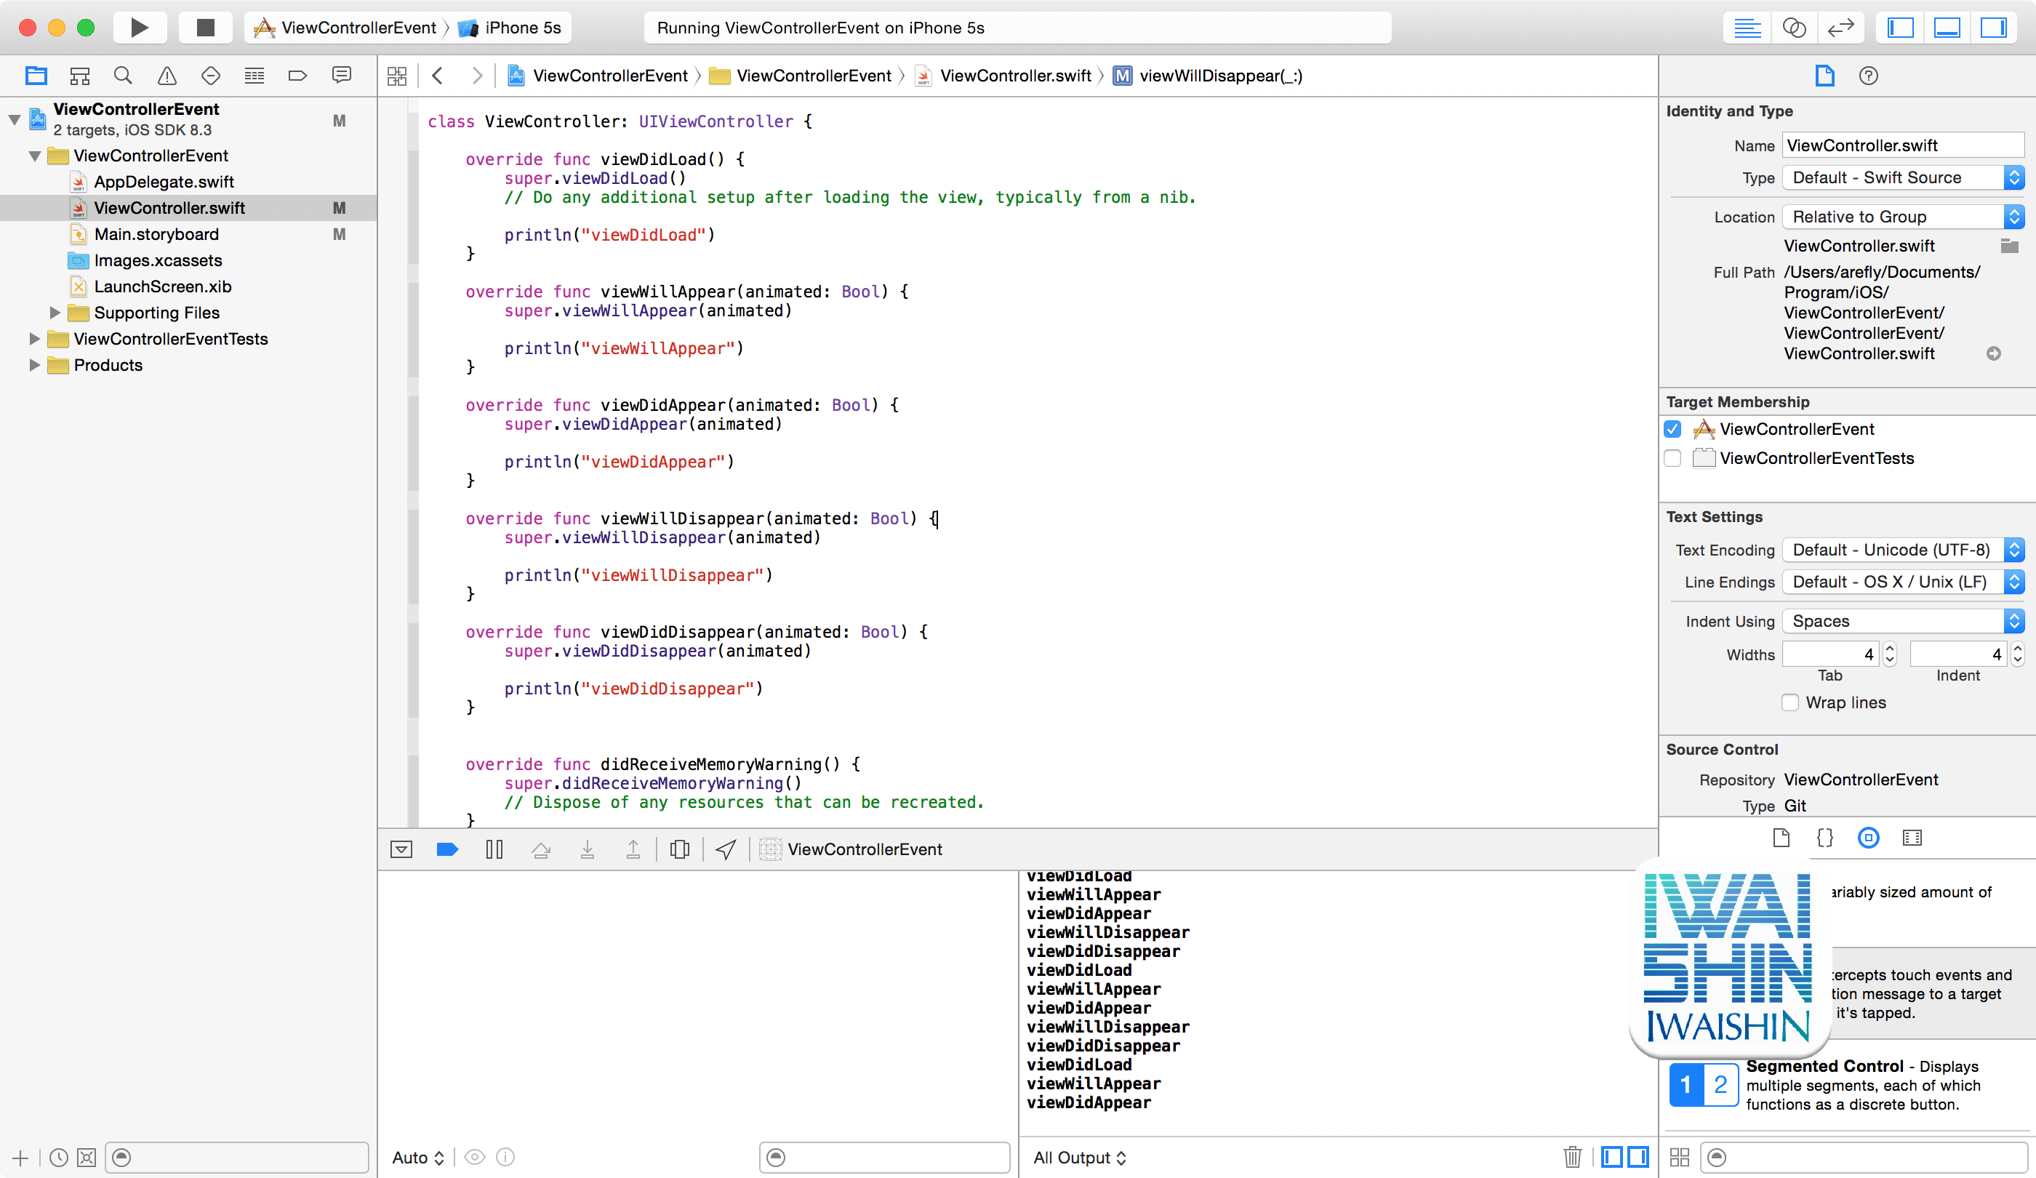This screenshot has height=1178, width=2036.
Task: Expand the Supporting Files group
Action: click(x=55, y=313)
